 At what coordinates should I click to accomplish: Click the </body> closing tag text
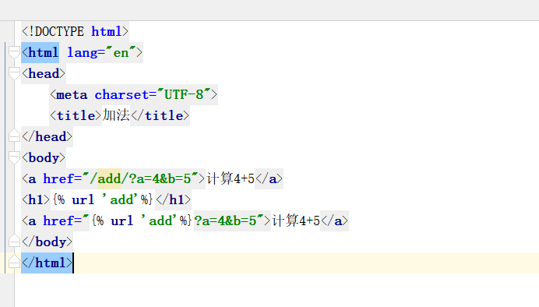coord(47,242)
